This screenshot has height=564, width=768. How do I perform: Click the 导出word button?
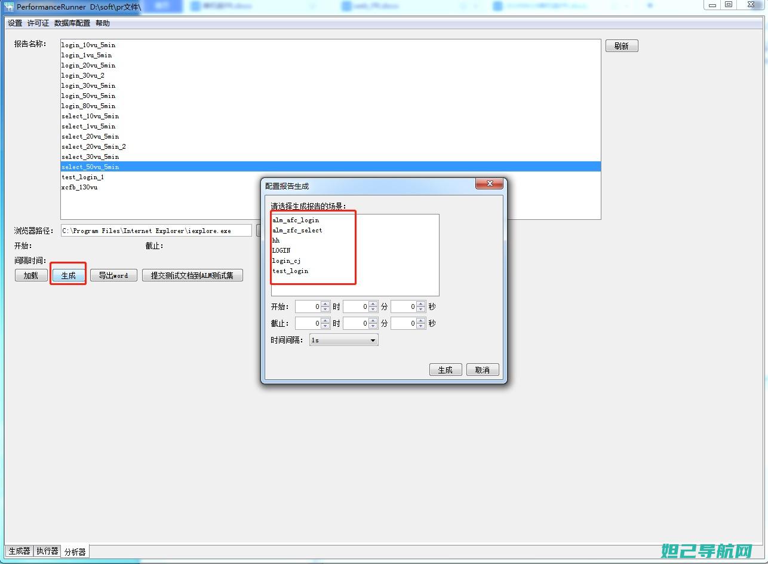click(x=113, y=275)
